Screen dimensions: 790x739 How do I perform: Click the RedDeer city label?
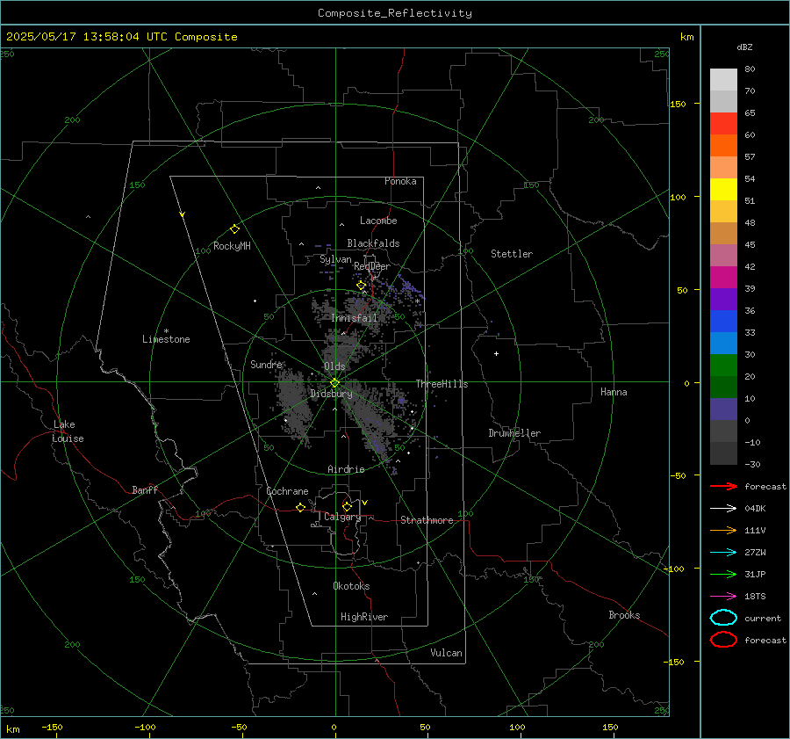[372, 266]
